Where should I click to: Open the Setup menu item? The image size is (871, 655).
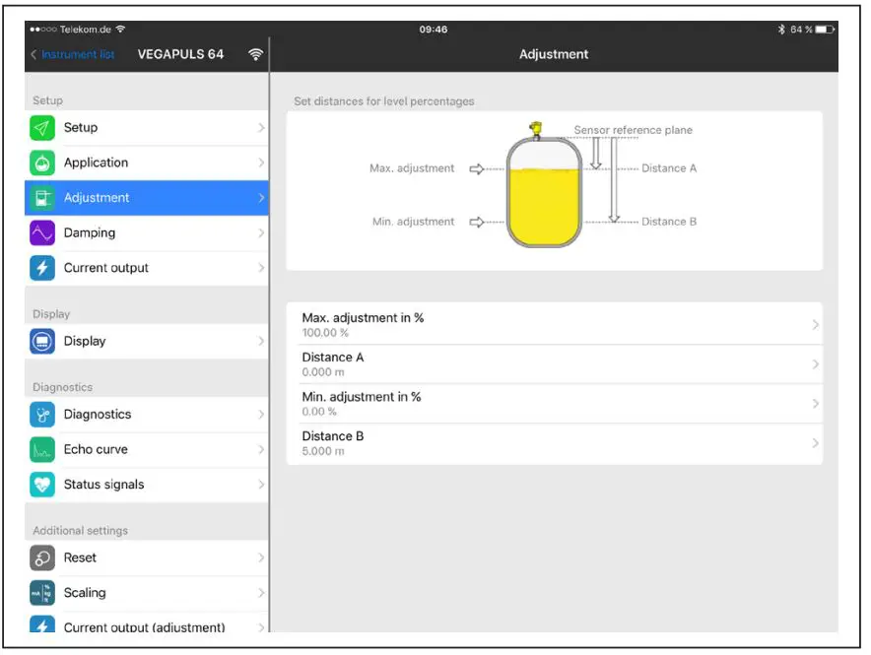tap(147, 128)
